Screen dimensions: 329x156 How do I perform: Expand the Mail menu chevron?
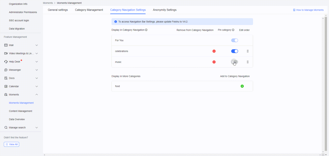[36, 45]
